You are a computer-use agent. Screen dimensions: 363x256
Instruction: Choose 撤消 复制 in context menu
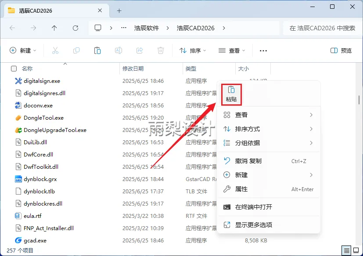(x=269, y=161)
